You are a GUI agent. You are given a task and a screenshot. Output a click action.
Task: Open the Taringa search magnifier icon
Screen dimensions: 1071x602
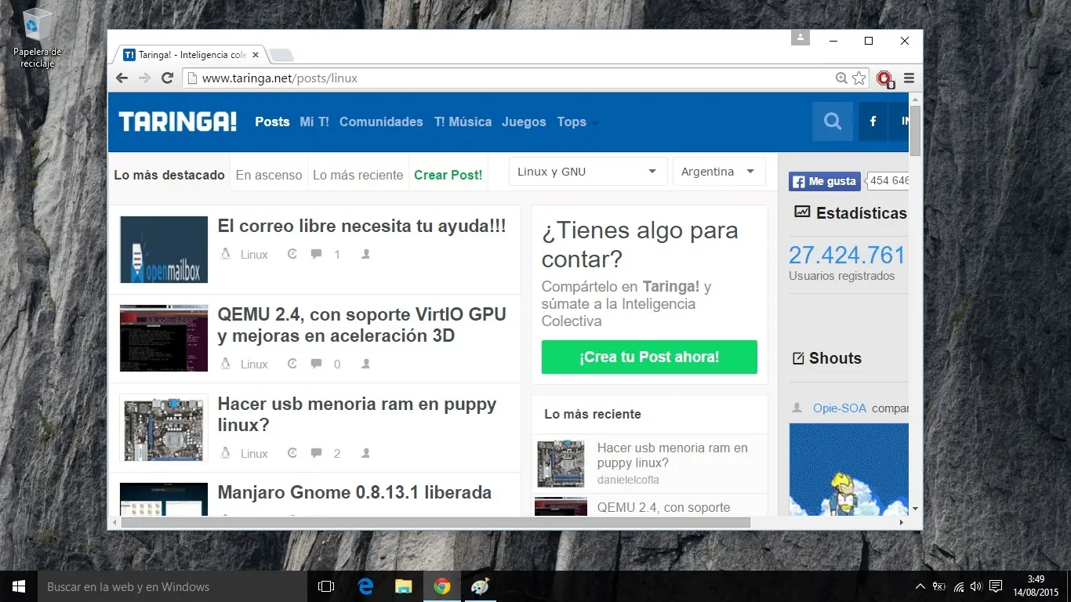coord(832,121)
